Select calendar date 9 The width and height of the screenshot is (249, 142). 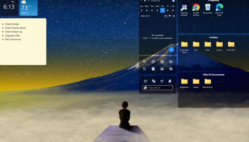click(173, 10)
